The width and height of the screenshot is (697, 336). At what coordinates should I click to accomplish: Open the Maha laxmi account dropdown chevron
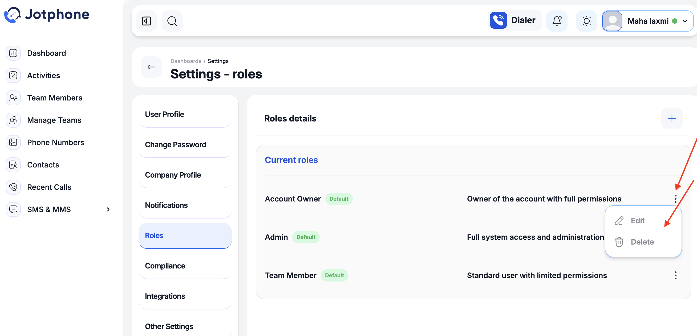(684, 21)
